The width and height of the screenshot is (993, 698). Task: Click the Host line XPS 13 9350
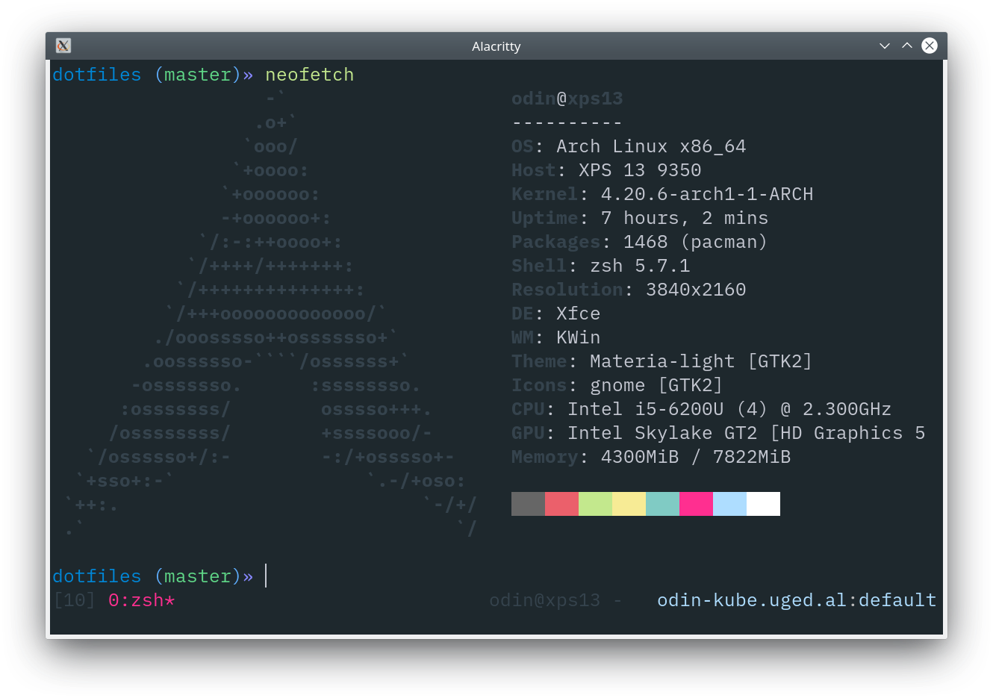coord(606,170)
